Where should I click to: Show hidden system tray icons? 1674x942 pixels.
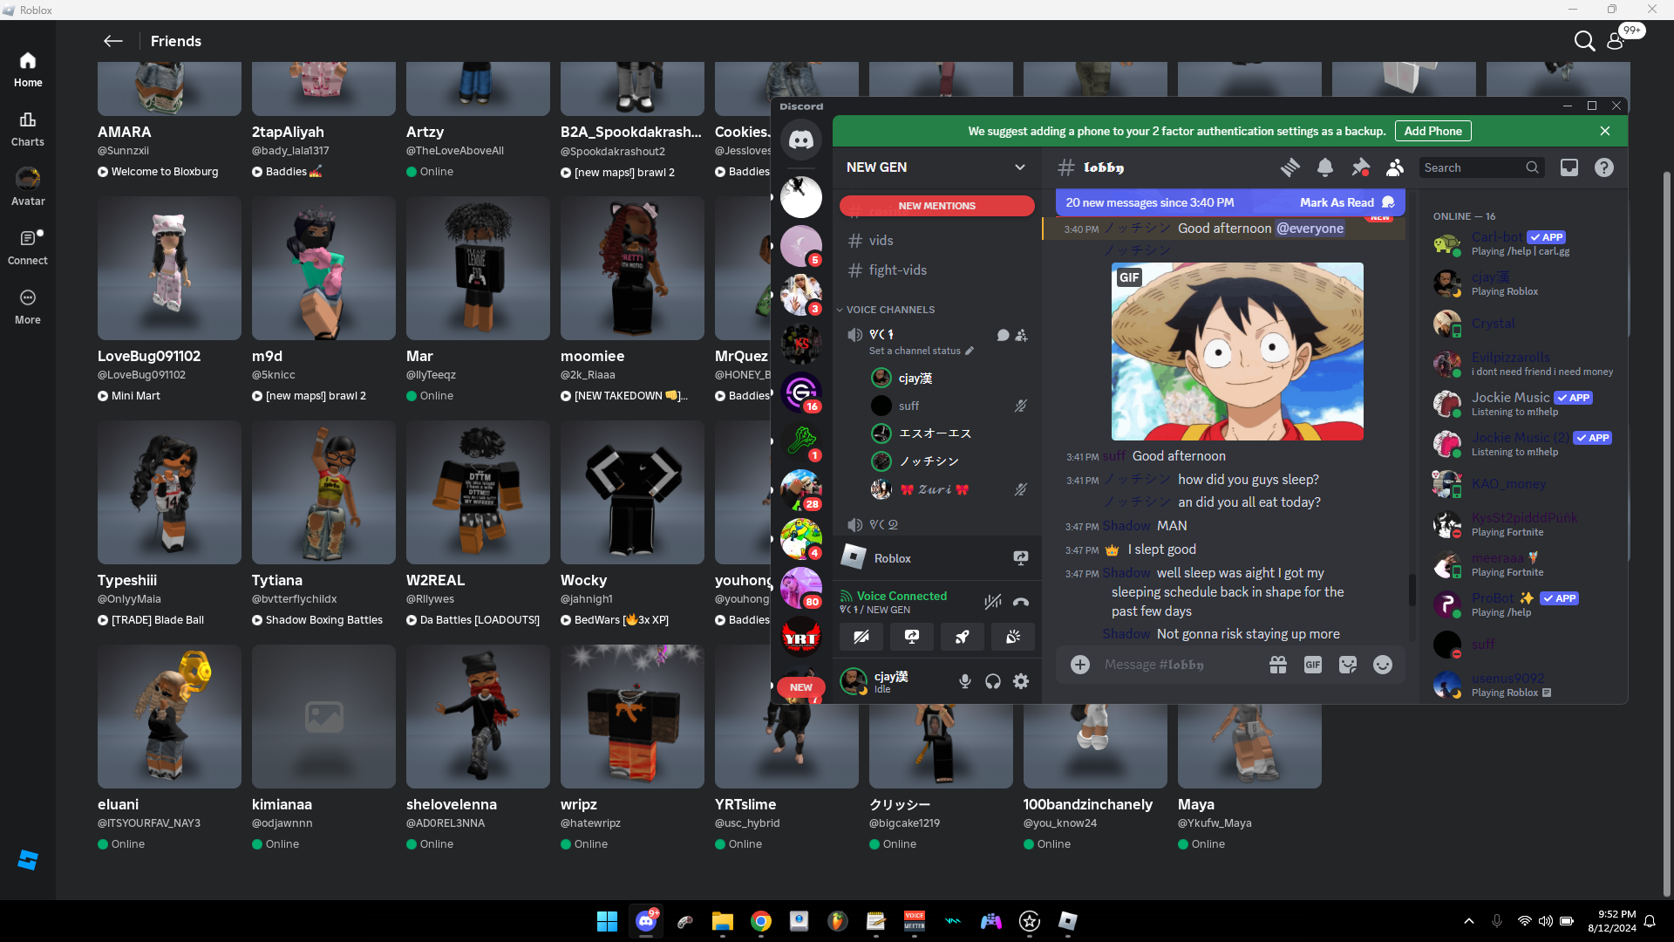[x=1469, y=921]
